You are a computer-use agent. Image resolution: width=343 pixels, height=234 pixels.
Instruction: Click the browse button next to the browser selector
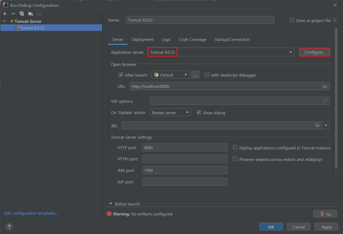coord(195,75)
